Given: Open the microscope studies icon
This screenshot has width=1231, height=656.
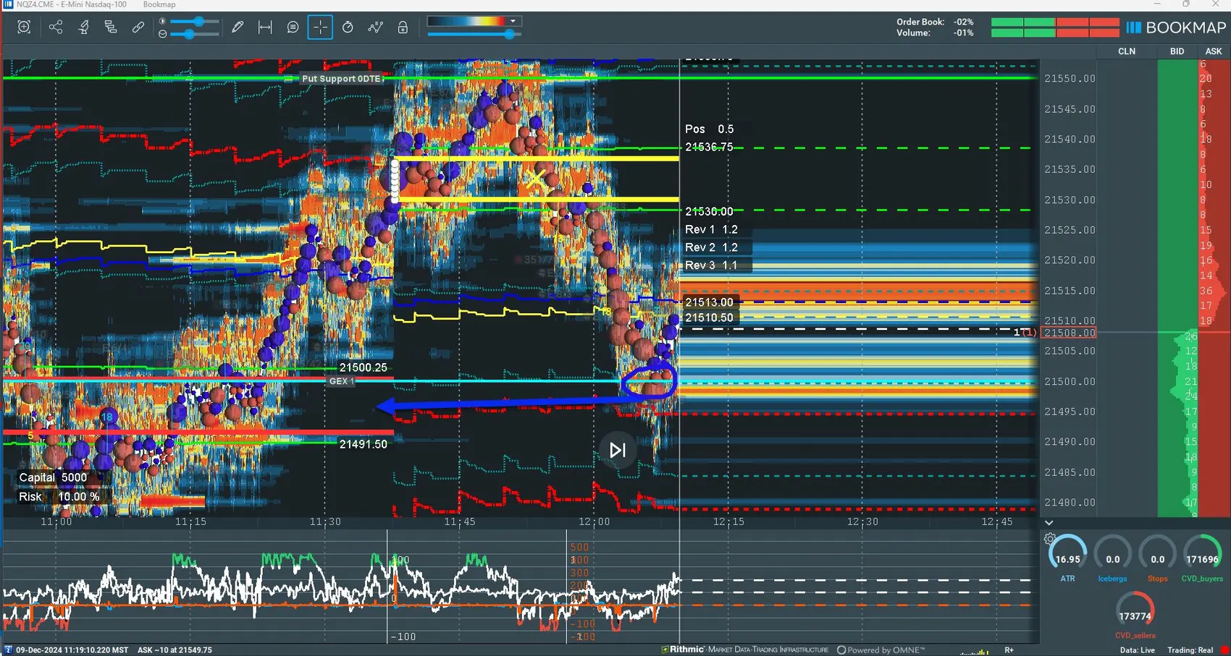Looking at the screenshot, I should pyautogui.click(x=83, y=27).
